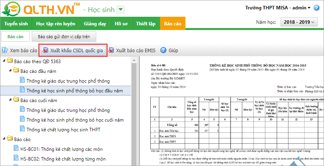
Task: Click the Xem báo cáo magnifier icon
Action: (x=5, y=50)
